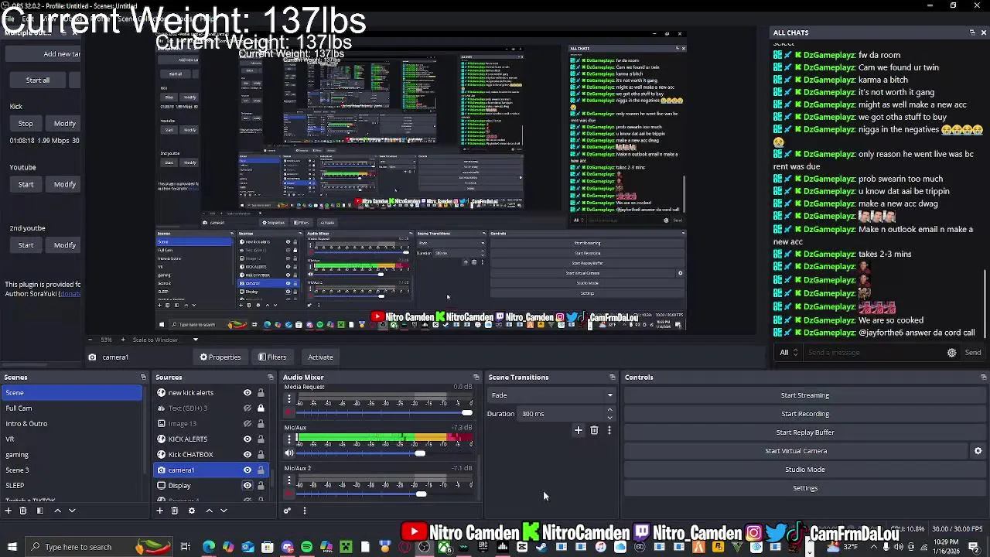990x557 pixels.
Task: Open scene filters icon in Scenes toolbar
Action: pos(40,511)
